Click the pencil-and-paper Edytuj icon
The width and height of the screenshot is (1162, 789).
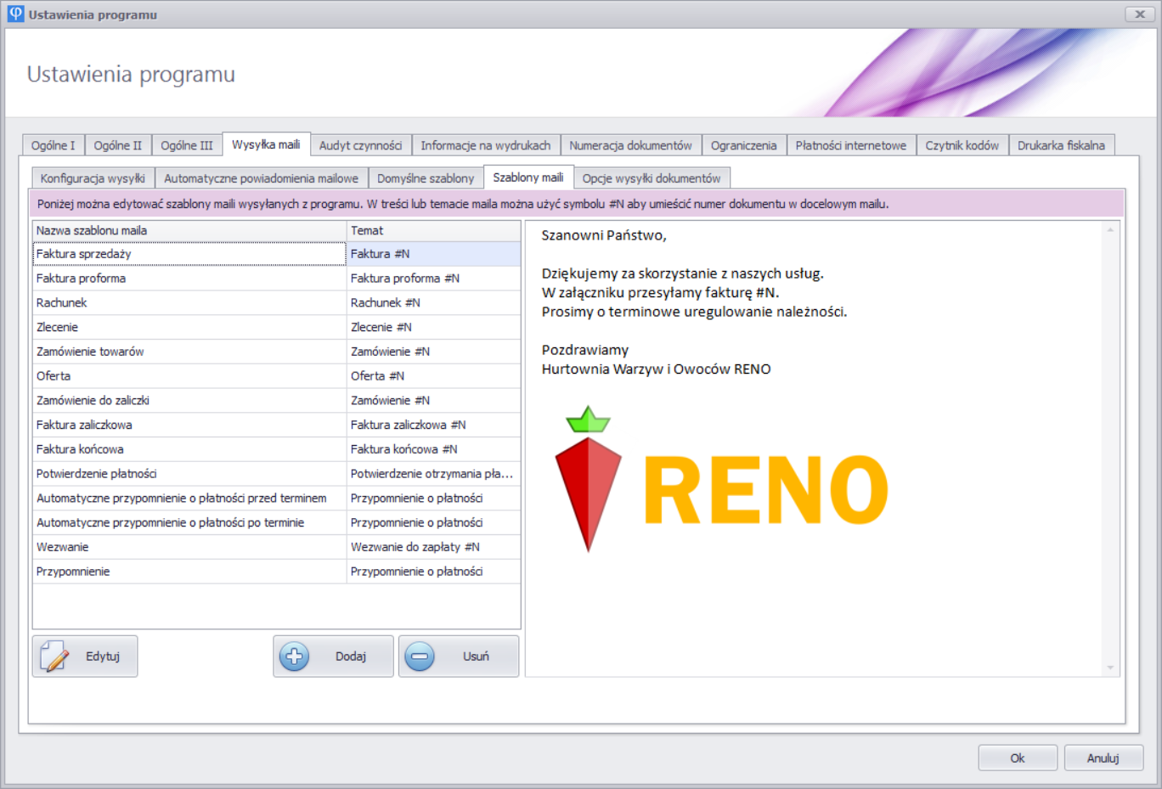55,657
